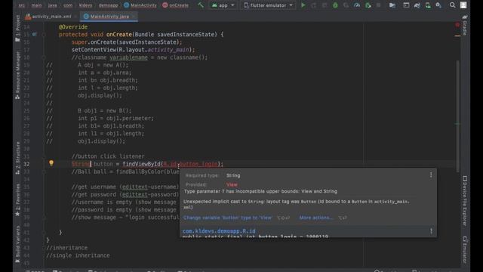Open the Emulator tool window
The image size is (483, 272).
click(x=465, y=250)
